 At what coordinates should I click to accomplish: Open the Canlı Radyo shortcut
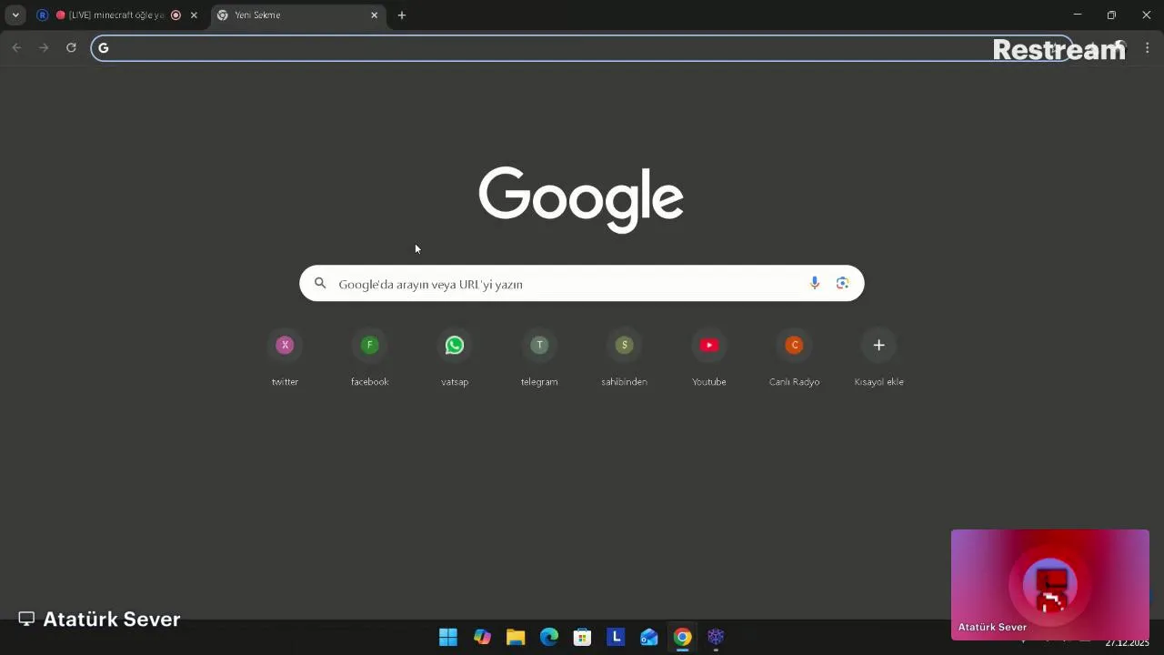[x=794, y=345]
